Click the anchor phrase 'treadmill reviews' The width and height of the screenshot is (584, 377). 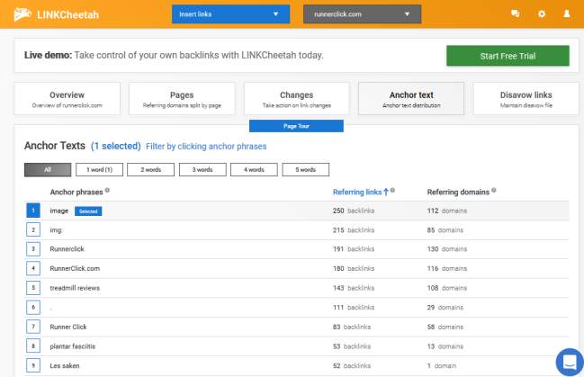click(75, 288)
